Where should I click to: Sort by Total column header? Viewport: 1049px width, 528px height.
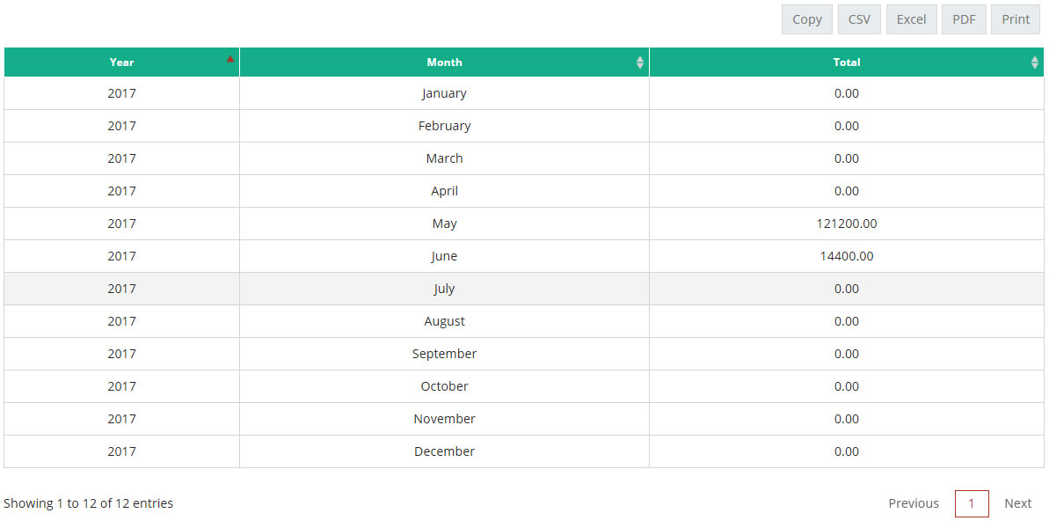846,62
